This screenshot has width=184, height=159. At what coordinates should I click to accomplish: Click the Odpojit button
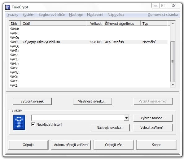coord(28,145)
